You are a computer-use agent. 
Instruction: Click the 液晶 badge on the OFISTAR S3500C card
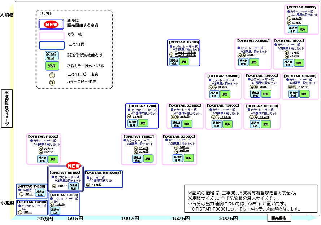click(x=304, y=94)
